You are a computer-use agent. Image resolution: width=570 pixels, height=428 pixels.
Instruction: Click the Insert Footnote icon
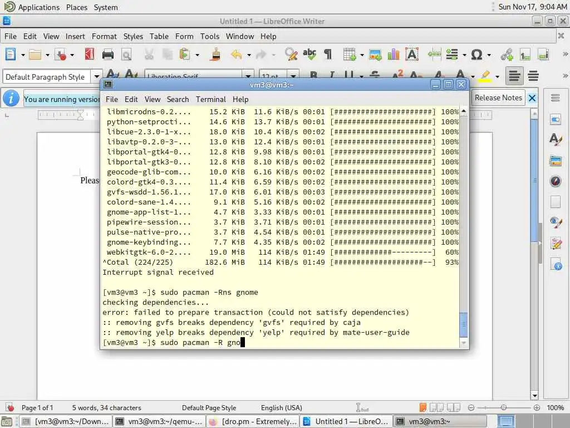click(525, 55)
